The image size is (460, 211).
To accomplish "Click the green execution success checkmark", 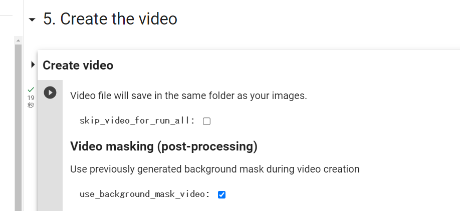I will pyautogui.click(x=31, y=89).
